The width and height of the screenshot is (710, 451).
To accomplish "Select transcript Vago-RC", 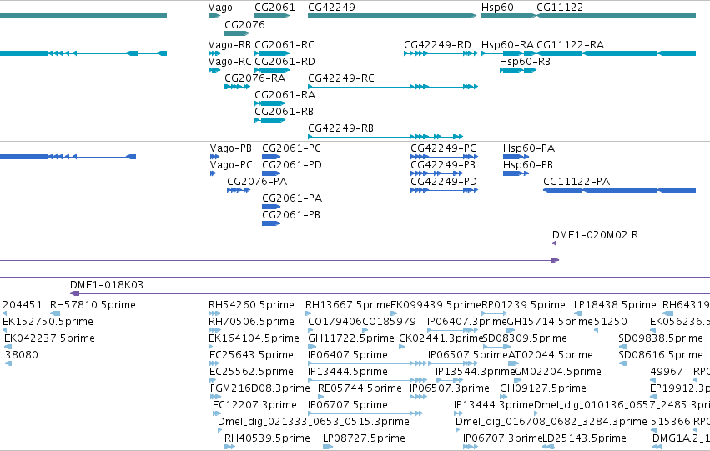I will 229,62.
